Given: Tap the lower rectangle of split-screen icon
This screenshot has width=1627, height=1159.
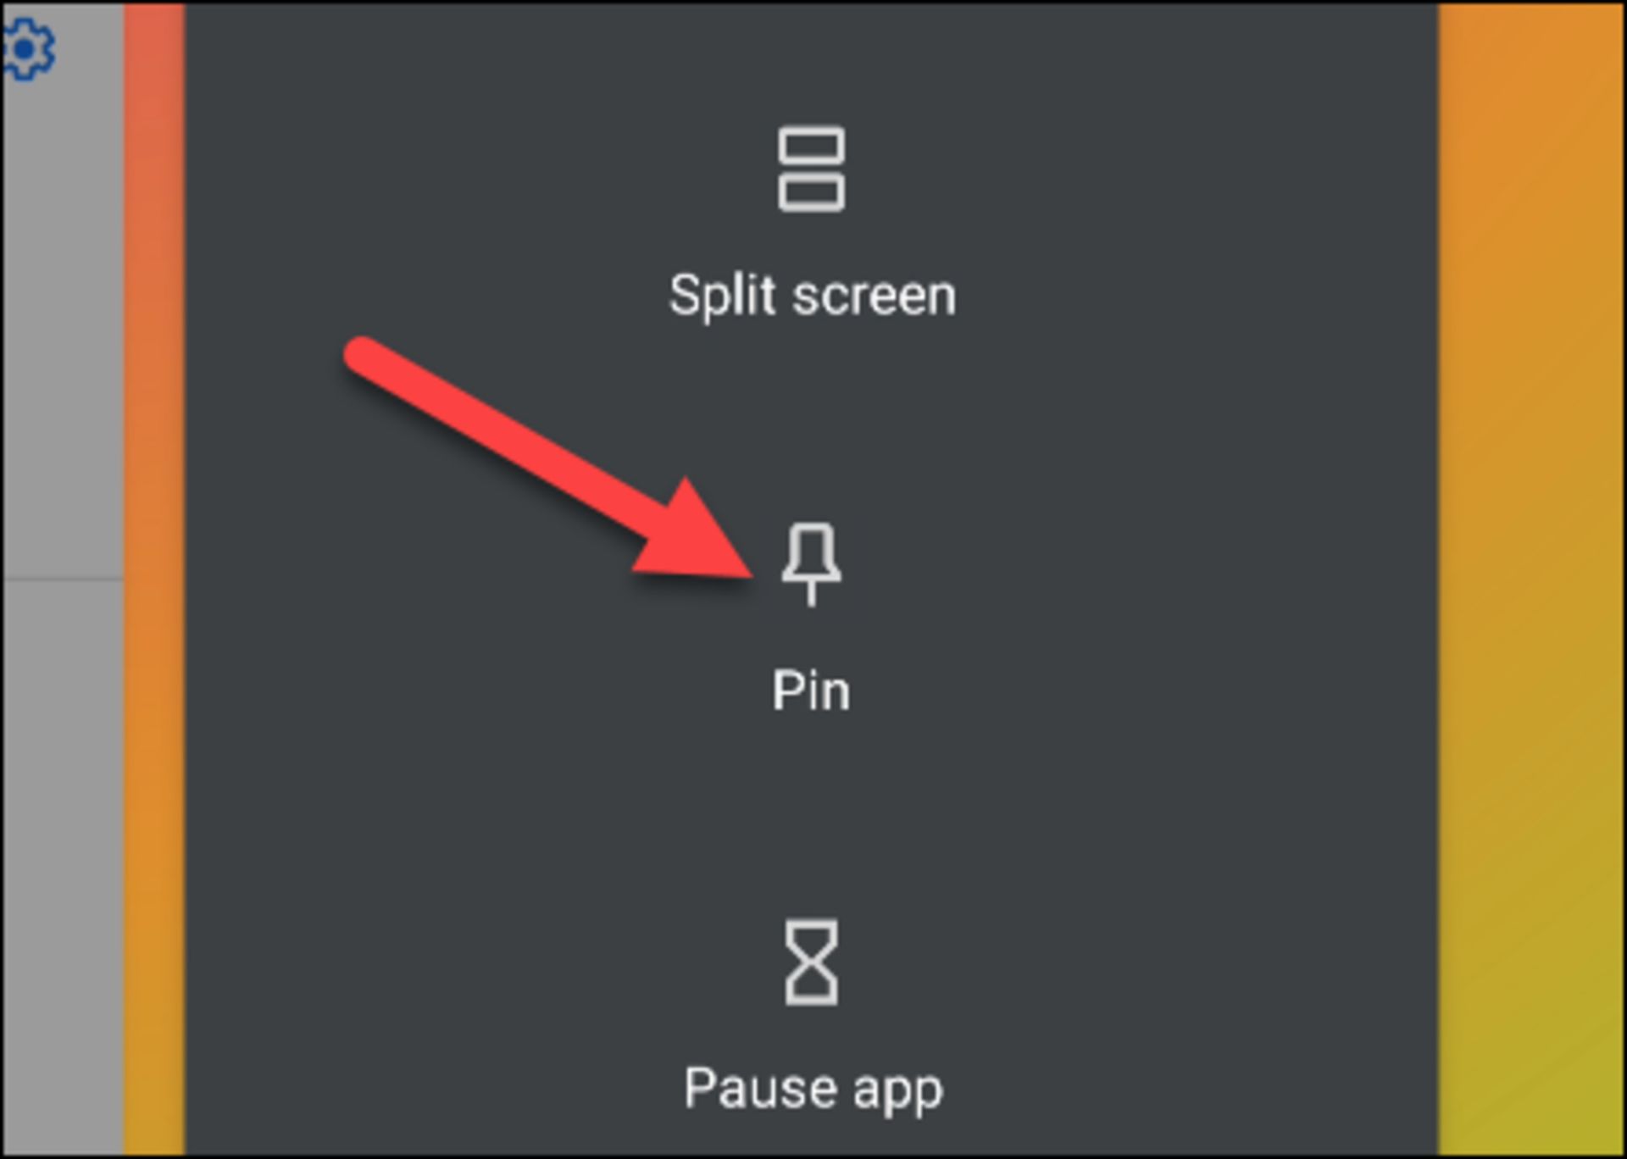Looking at the screenshot, I should (811, 192).
